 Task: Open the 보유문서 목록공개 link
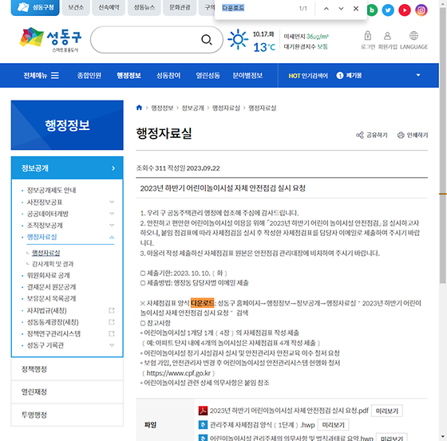tap(51, 298)
